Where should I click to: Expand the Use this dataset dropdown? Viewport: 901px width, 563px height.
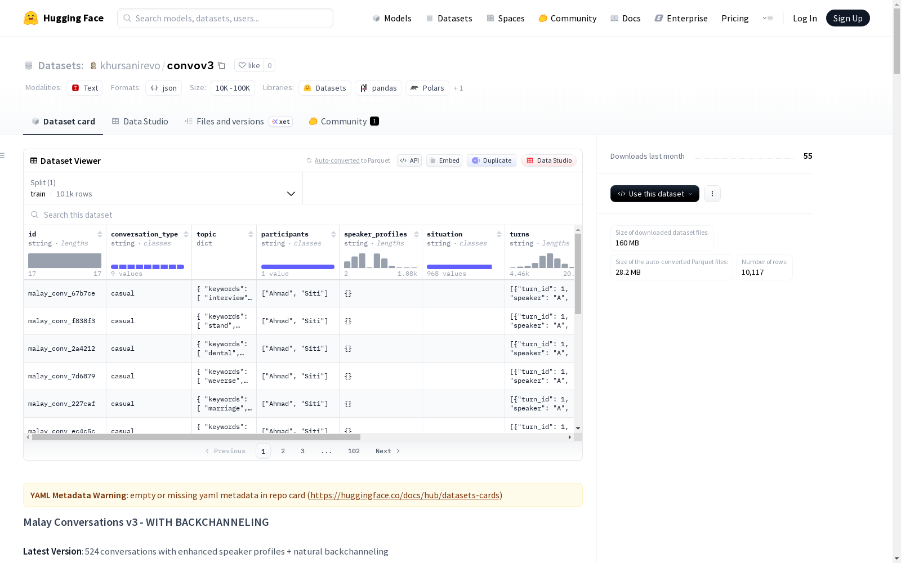(x=655, y=194)
